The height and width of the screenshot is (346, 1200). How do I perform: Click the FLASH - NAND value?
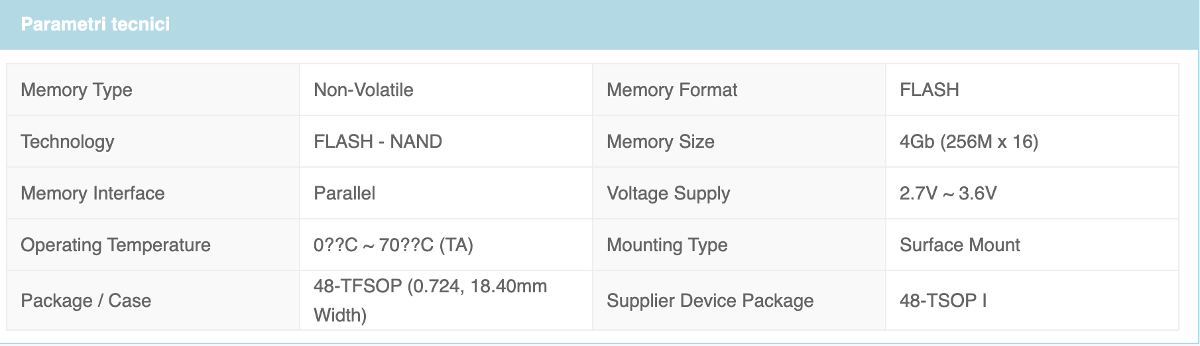[x=378, y=141]
